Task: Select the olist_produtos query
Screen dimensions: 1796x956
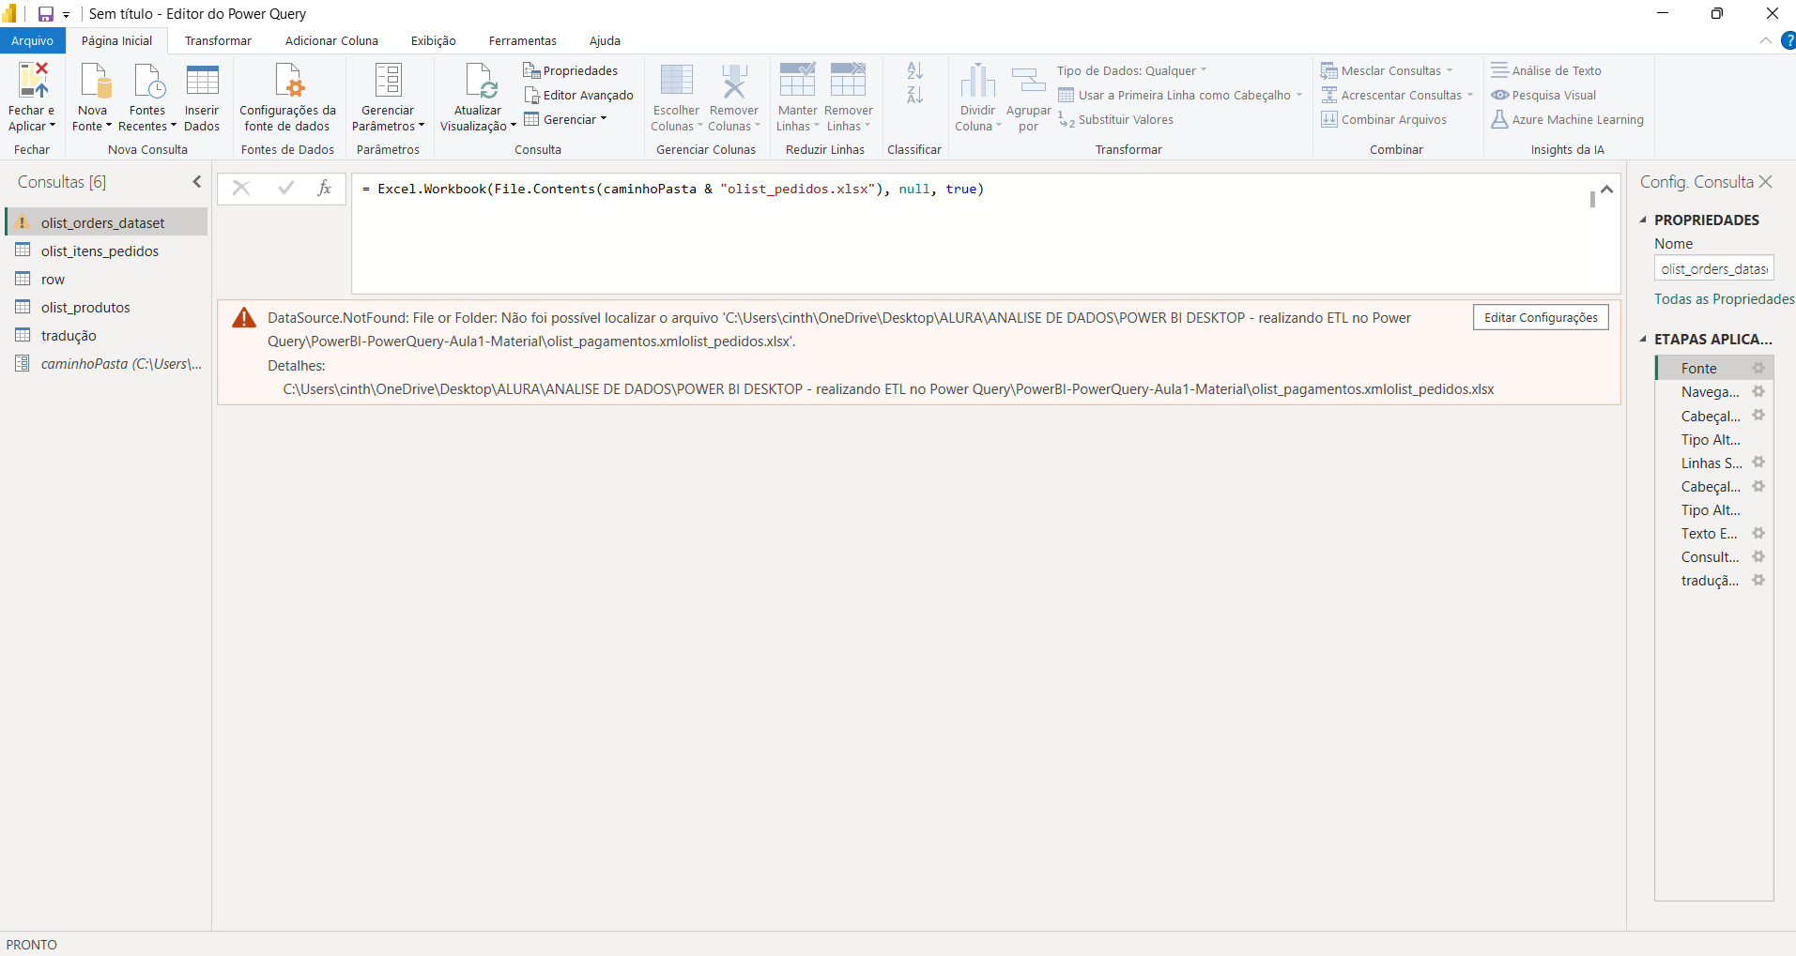Action: pos(106,307)
